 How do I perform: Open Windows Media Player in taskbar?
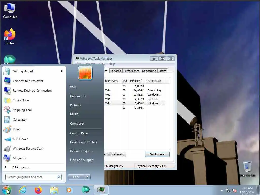pos(69,190)
